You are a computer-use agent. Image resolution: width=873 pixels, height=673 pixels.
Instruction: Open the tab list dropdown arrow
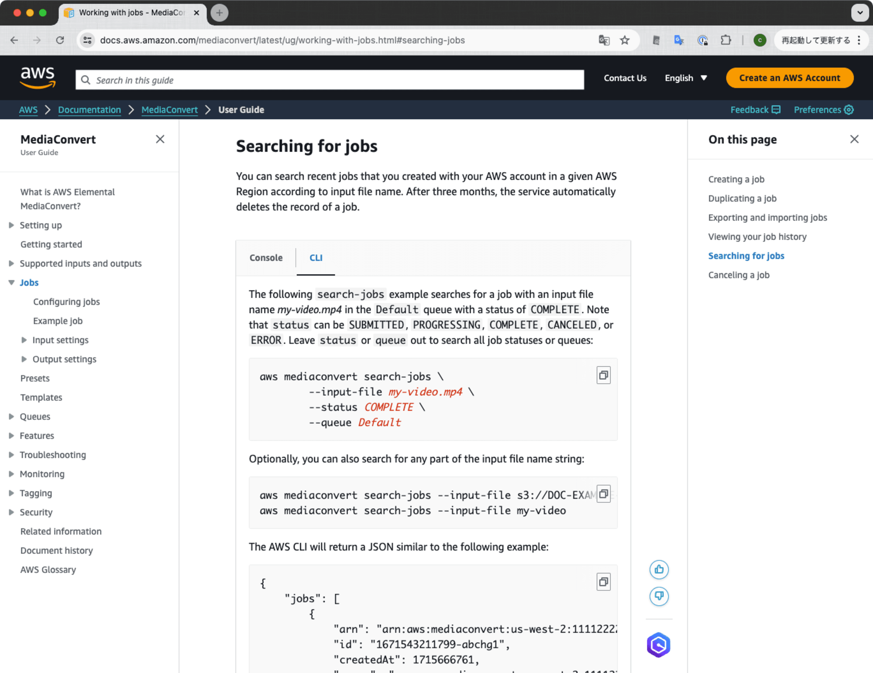pos(859,13)
